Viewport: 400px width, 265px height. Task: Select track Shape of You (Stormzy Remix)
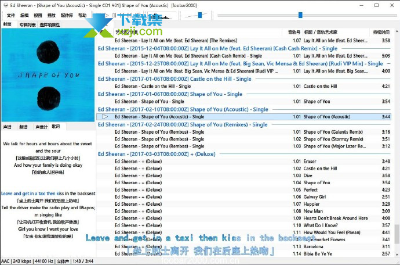point(243,139)
